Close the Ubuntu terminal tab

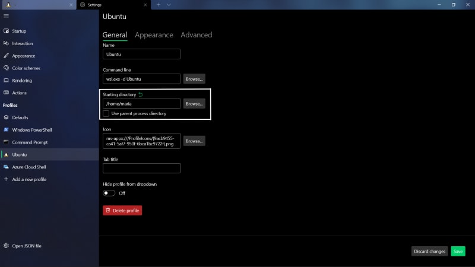[71, 5]
